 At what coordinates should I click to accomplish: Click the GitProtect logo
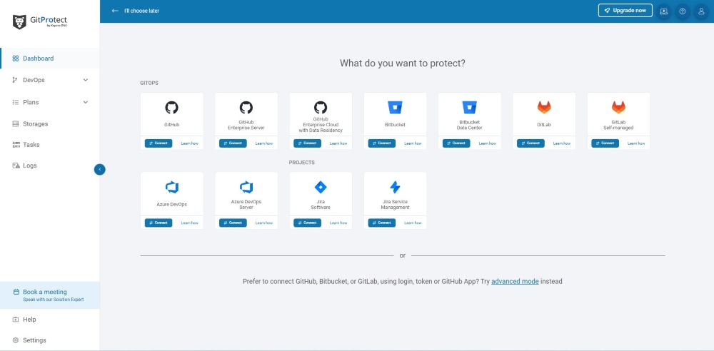pyautogui.click(x=40, y=22)
